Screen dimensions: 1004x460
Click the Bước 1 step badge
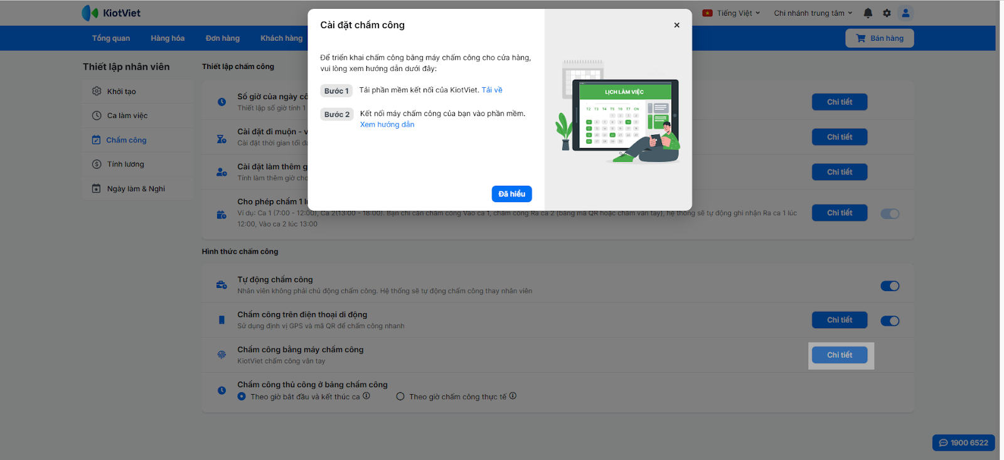(336, 91)
